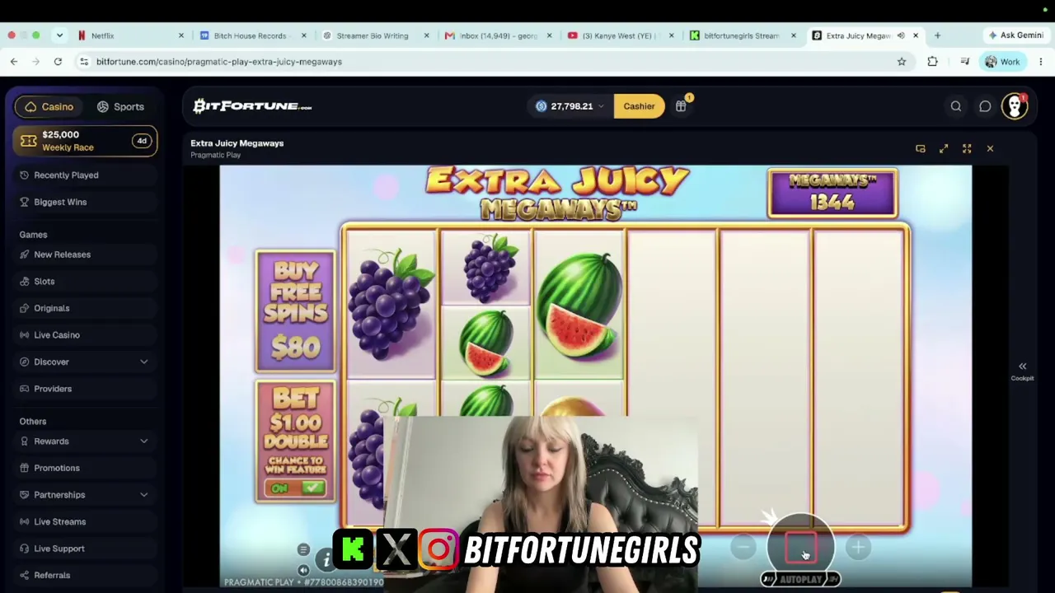This screenshot has width=1055, height=593.
Task: Reload the page
Action: point(58,62)
